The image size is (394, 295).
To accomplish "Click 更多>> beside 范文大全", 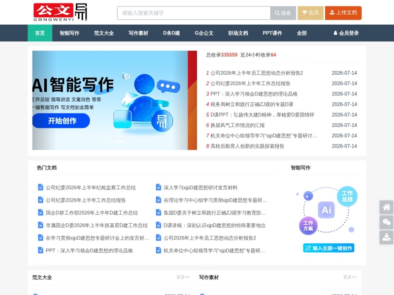I will pos(183,277).
